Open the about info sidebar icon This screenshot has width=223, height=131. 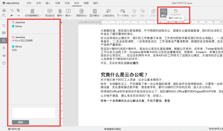coord(4,63)
